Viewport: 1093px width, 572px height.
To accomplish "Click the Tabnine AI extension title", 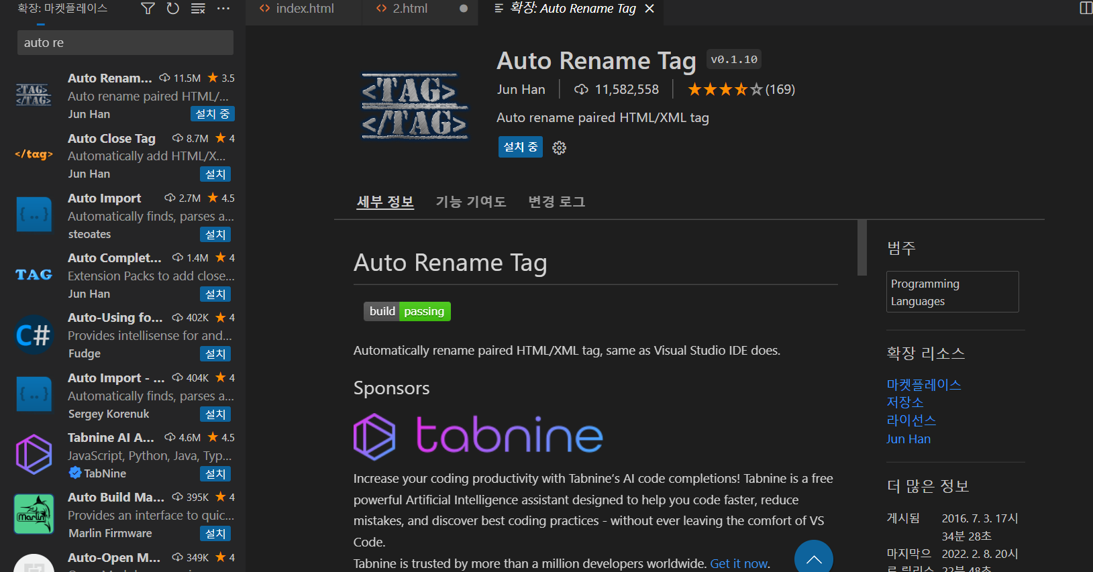I will click(111, 437).
